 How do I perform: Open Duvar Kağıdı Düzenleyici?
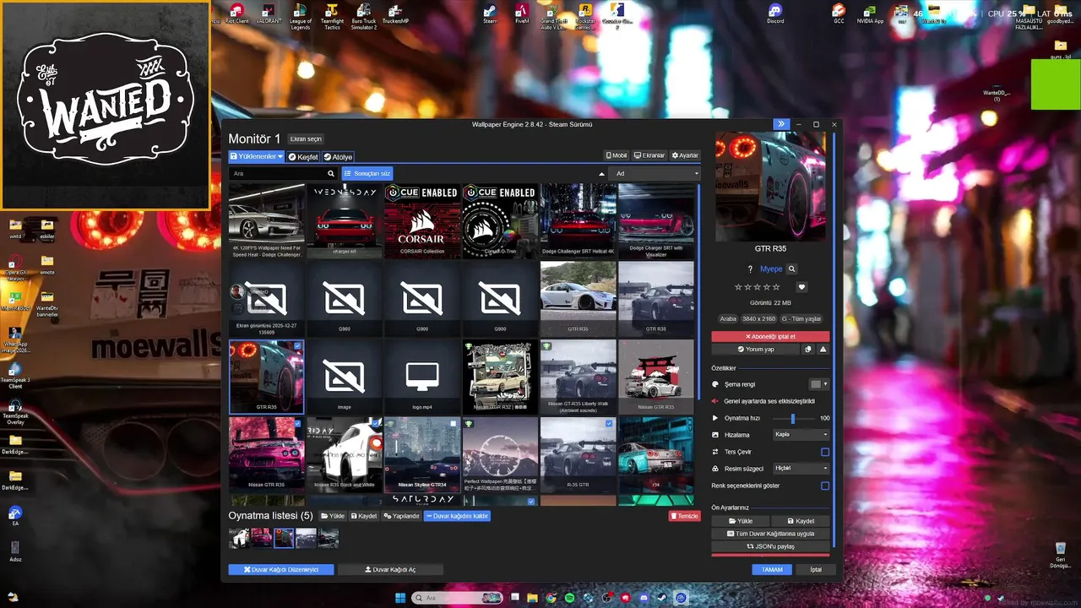tap(281, 569)
